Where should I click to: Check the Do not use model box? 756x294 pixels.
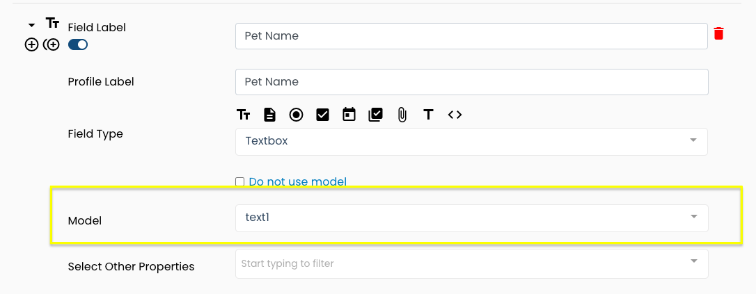tap(239, 182)
